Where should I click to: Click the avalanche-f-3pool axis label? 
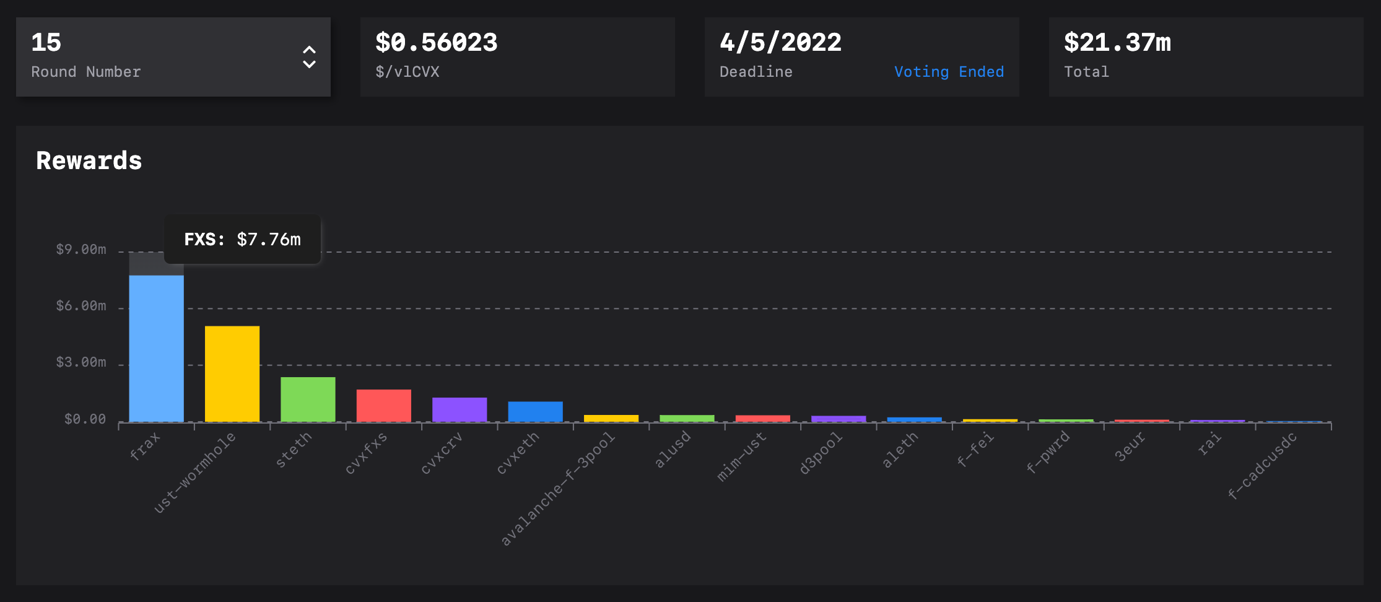pos(557,489)
